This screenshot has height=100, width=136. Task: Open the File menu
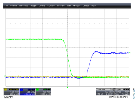pos(6,6)
